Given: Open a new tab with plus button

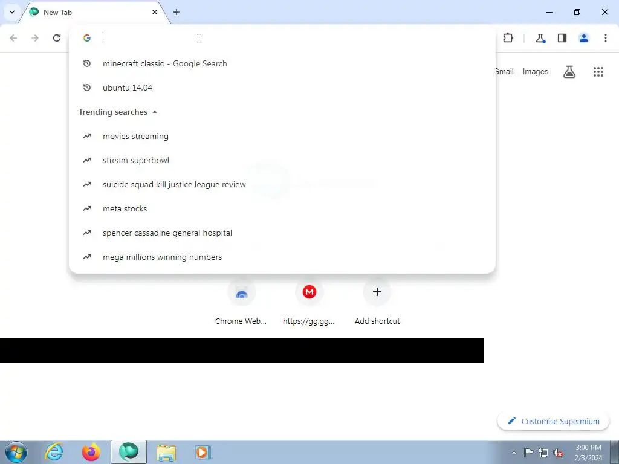Looking at the screenshot, I should click(177, 12).
